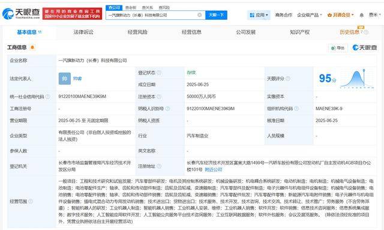This screenshot has height=230, width=384.
Task: Open the user account dropdown
Action: [x=374, y=15]
